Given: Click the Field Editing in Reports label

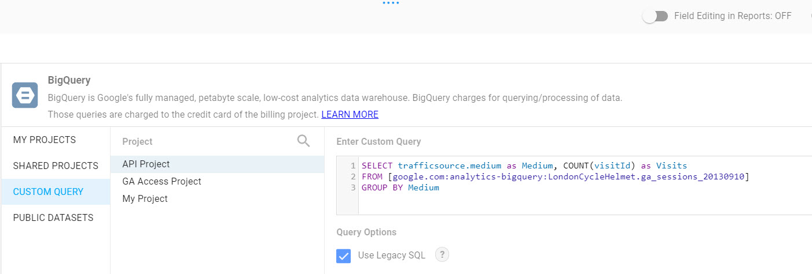Looking at the screenshot, I should (x=732, y=16).
